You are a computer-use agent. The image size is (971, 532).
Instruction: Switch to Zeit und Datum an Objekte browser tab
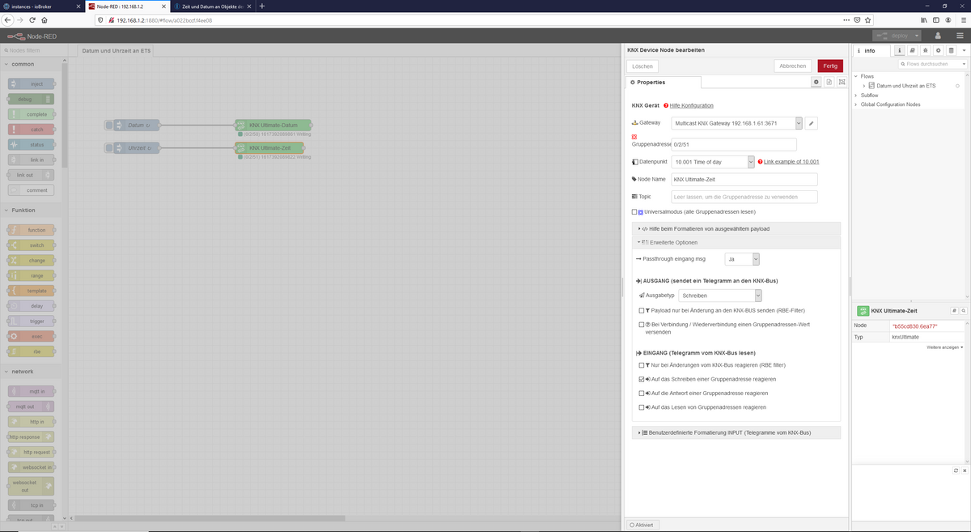coord(213,6)
